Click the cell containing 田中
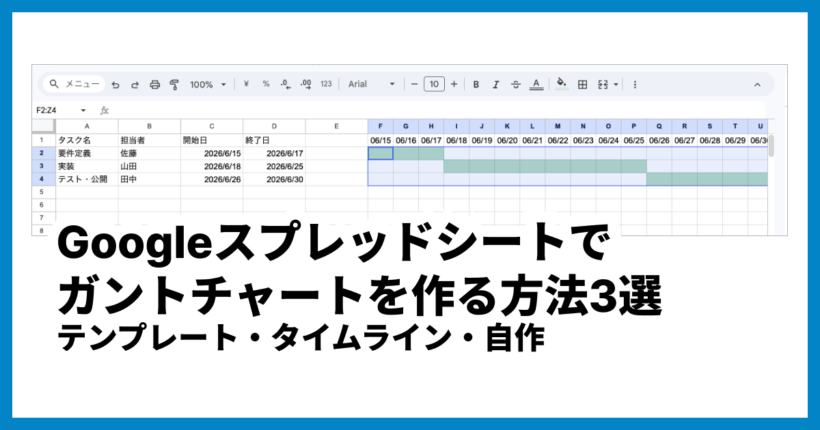The width and height of the screenshot is (820, 430). point(149,179)
